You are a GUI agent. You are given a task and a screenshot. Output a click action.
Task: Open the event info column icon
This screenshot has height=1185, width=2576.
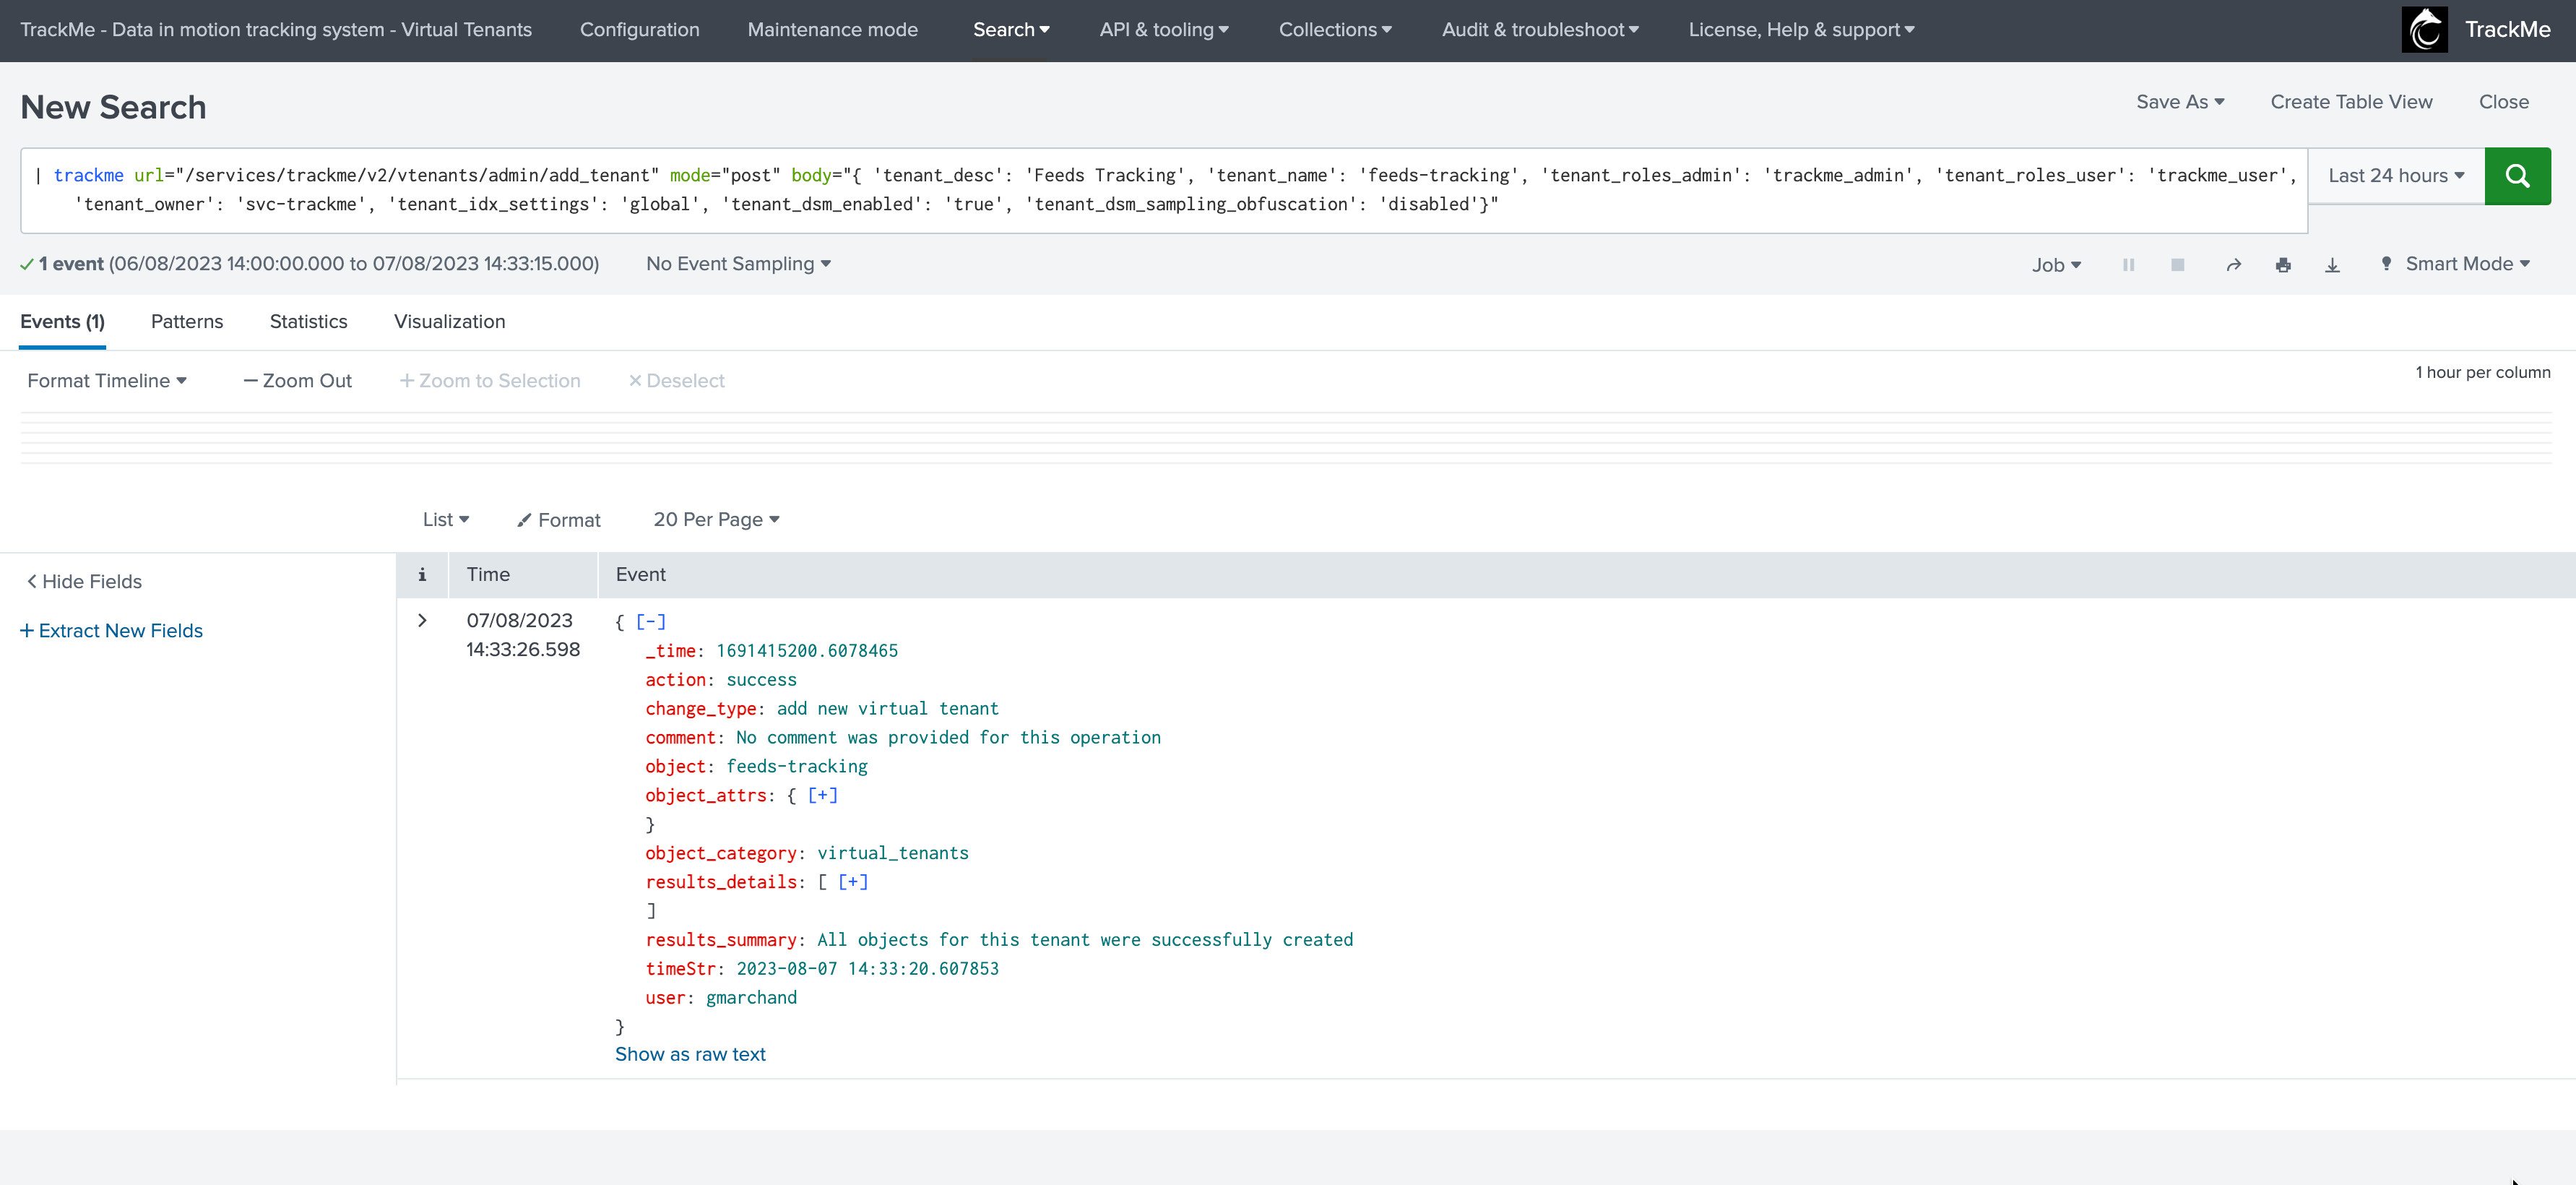point(422,575)
